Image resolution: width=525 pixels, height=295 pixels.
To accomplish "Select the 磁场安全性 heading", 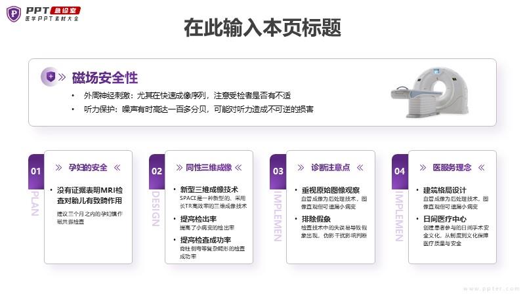I will coord(105,78).
